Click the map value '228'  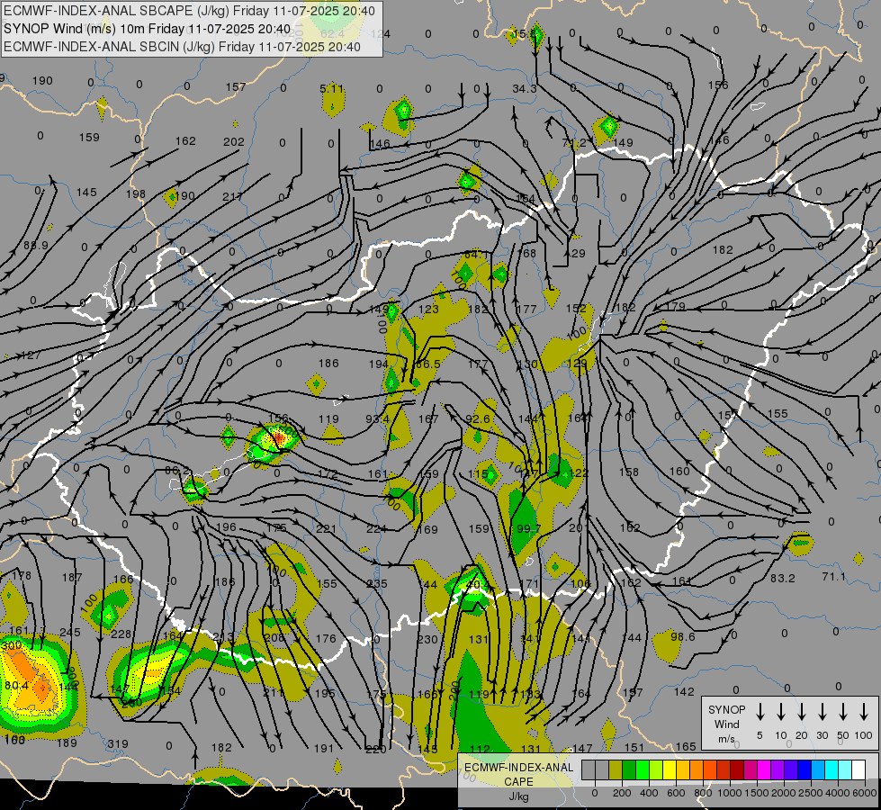pyautogui.click(x=121, y=634)
